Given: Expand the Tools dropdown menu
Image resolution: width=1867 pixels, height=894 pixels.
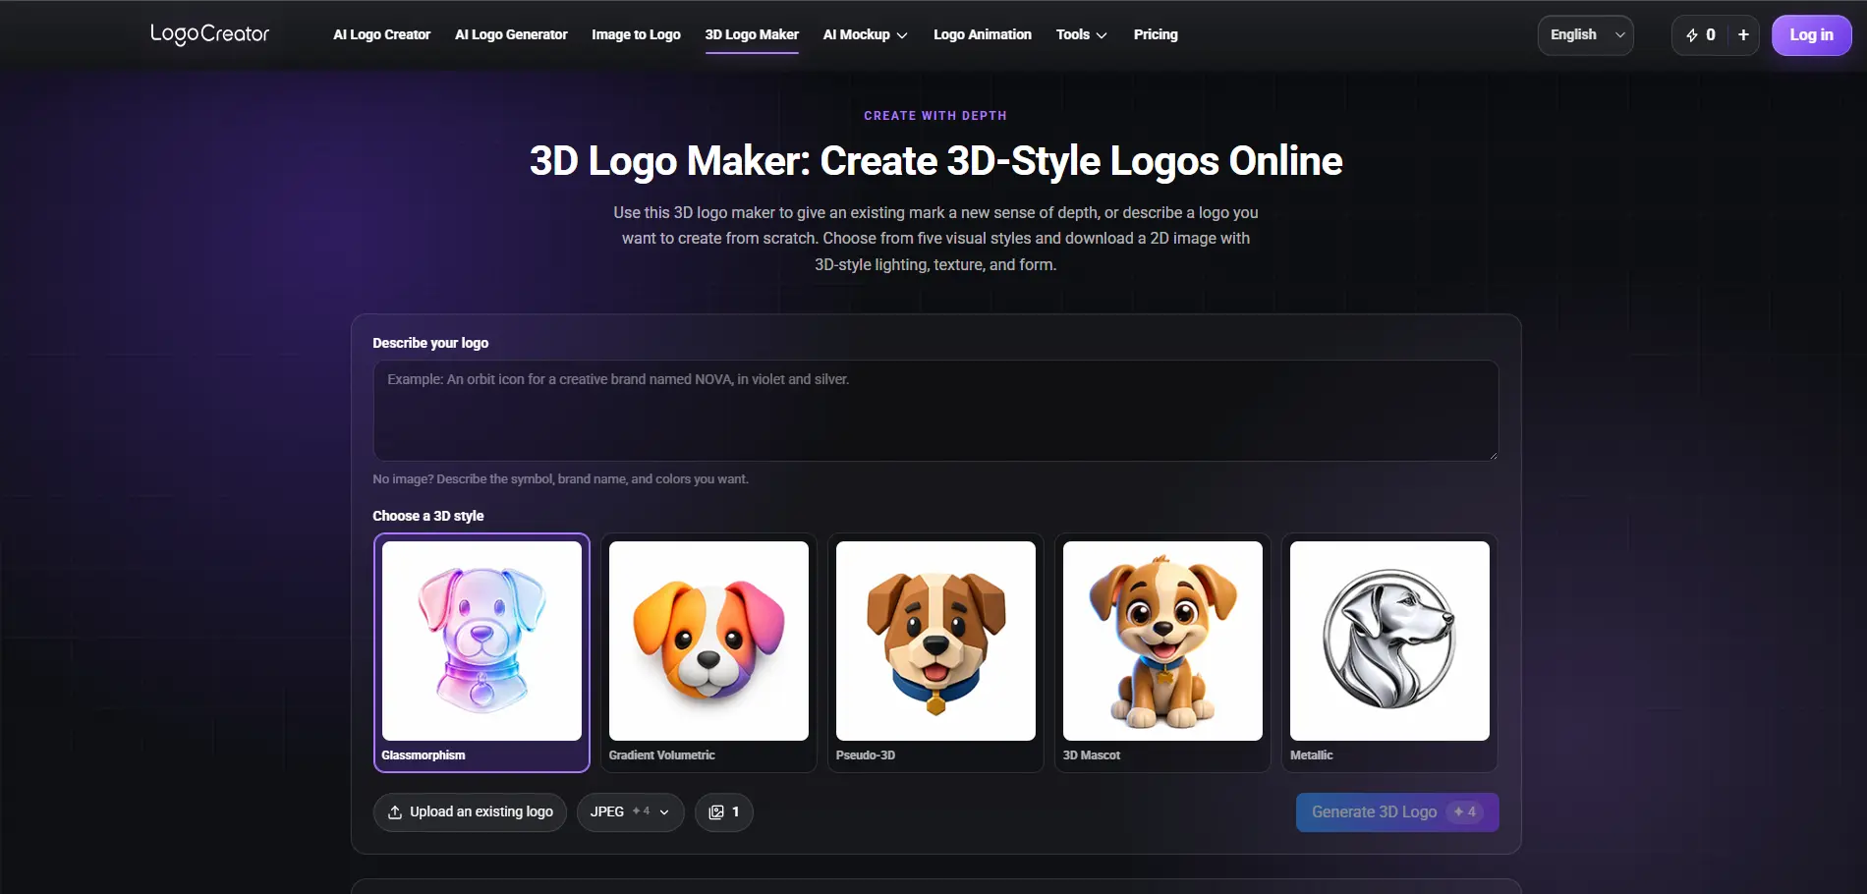Looking at the screenshot, I should (x=1081, y=34).
